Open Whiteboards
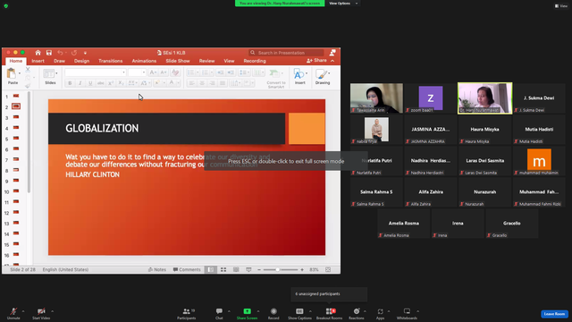Image resolution: width=572 pixels, height=322 pixels. 407,313
